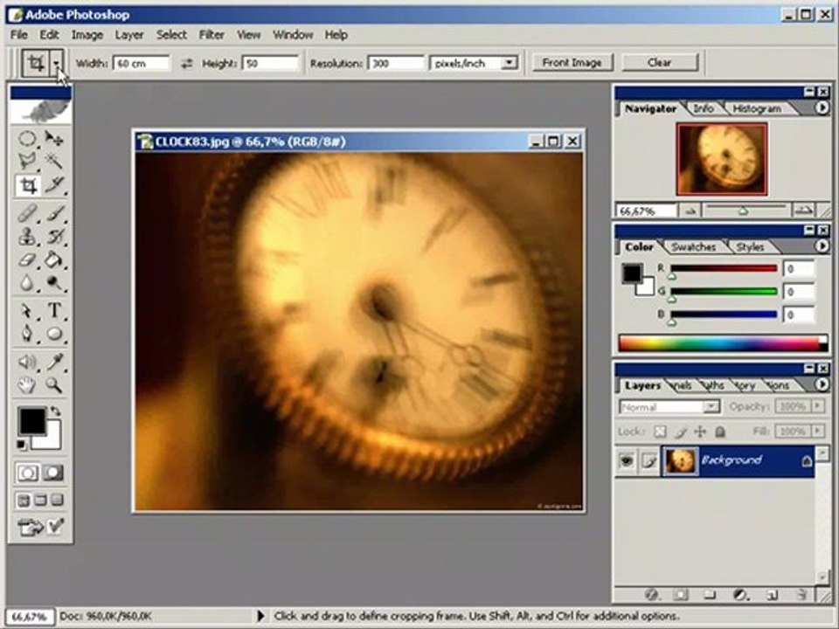Open the Color panel flyout menu
Screen dimensions: 839x629
[x=822, y=246]
